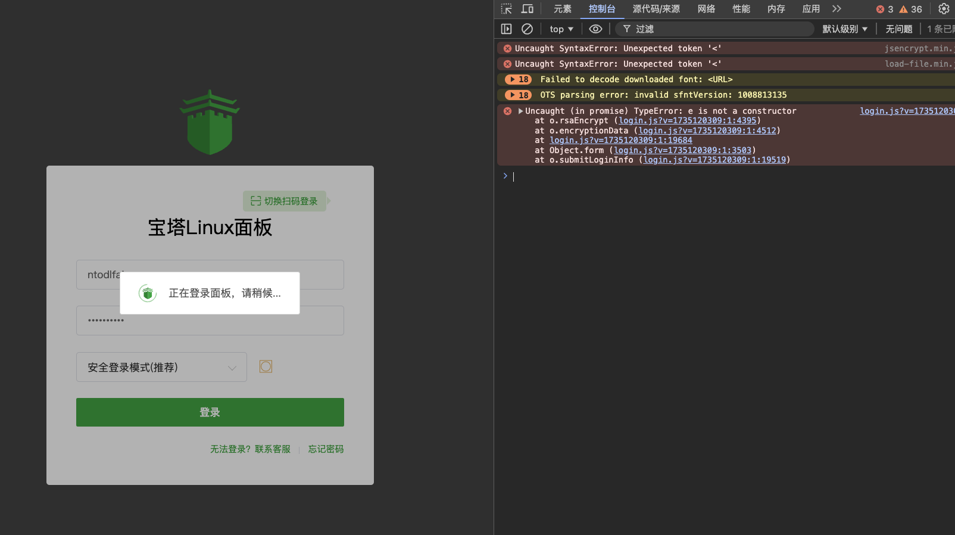The height and width of the screenshot is (535, 955).
Task: Expand 18 grouped OTS parsing errors
Action: [x=518, y=95]
